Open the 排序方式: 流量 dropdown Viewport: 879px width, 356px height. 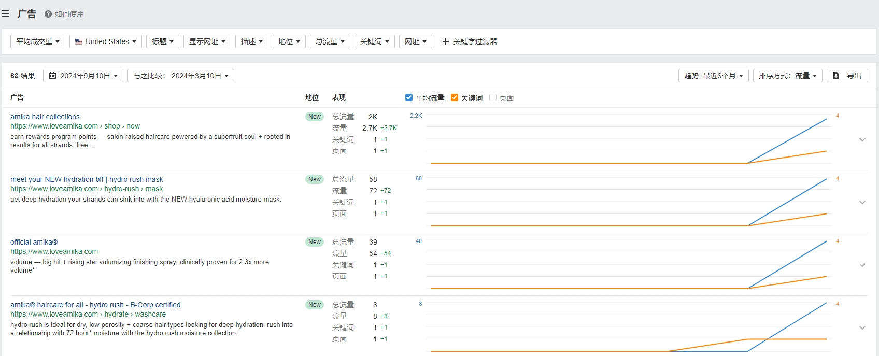pyautogui.click(x=788, y=76)
